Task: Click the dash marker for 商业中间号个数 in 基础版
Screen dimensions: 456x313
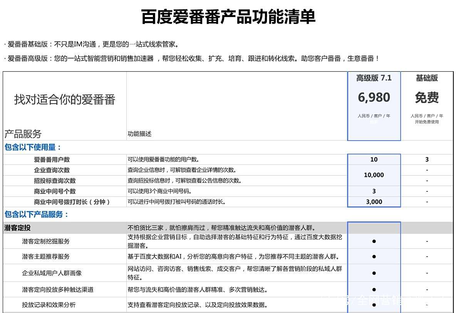Action: point(427,191)
